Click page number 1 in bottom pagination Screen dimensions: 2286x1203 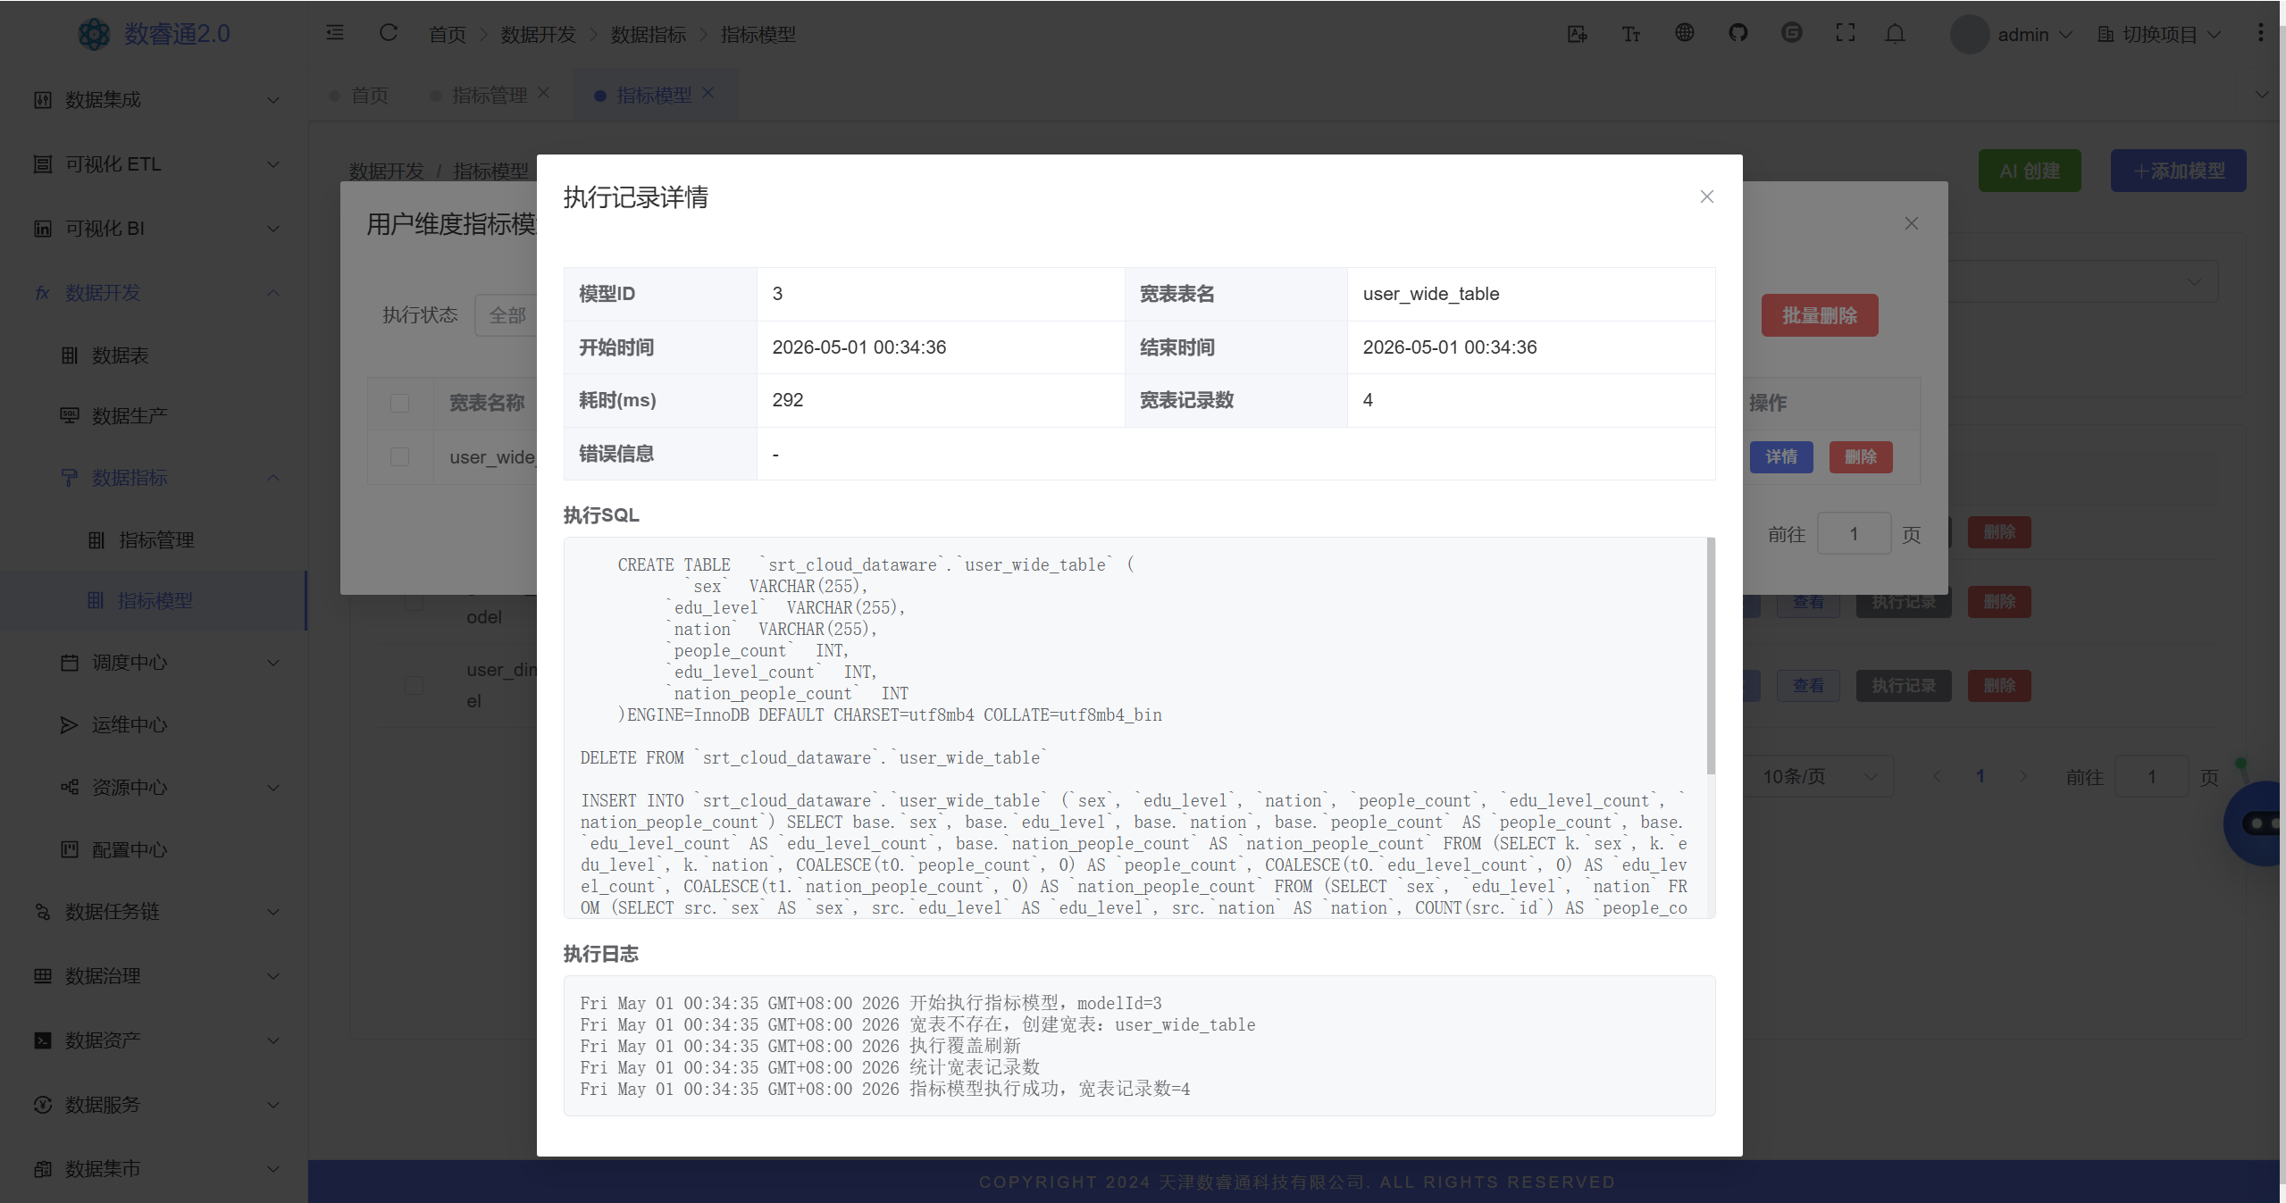click(x=1980, y=776)
